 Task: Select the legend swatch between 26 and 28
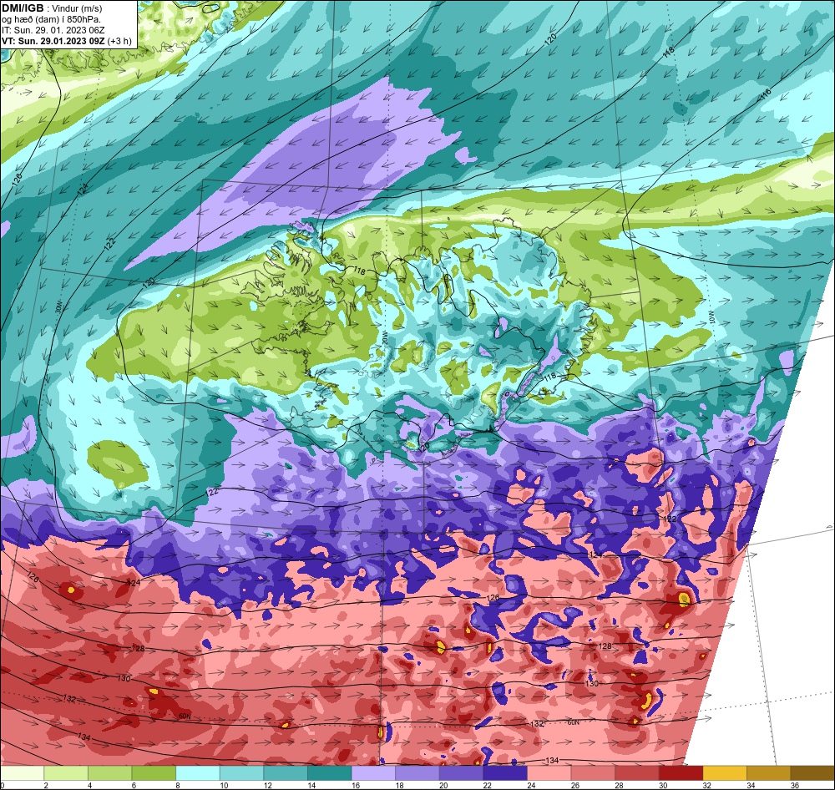coord(593,773)
